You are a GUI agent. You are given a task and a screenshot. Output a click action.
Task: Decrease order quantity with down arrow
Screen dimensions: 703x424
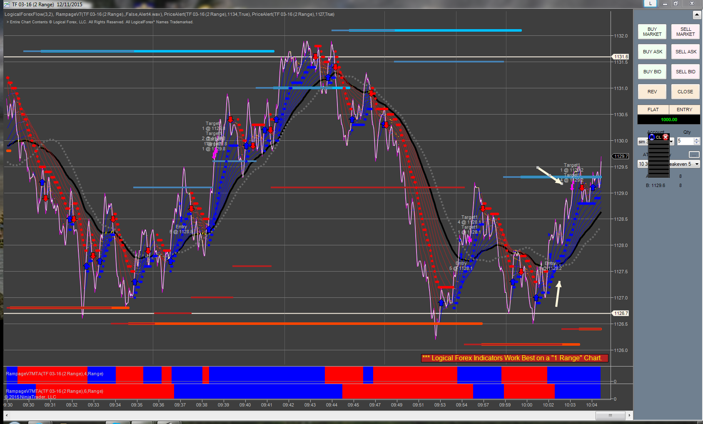coord(697,143)
